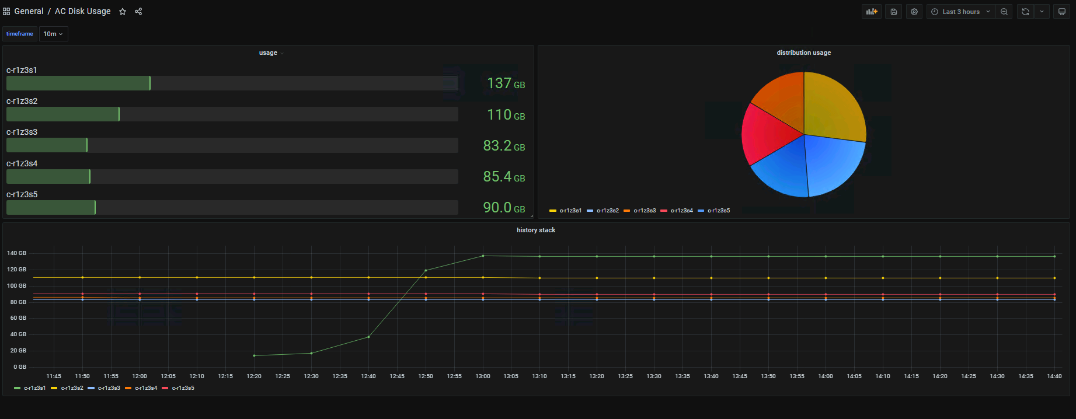
Task: Open the dashboard search grid icon
Action: coord(6,12)
